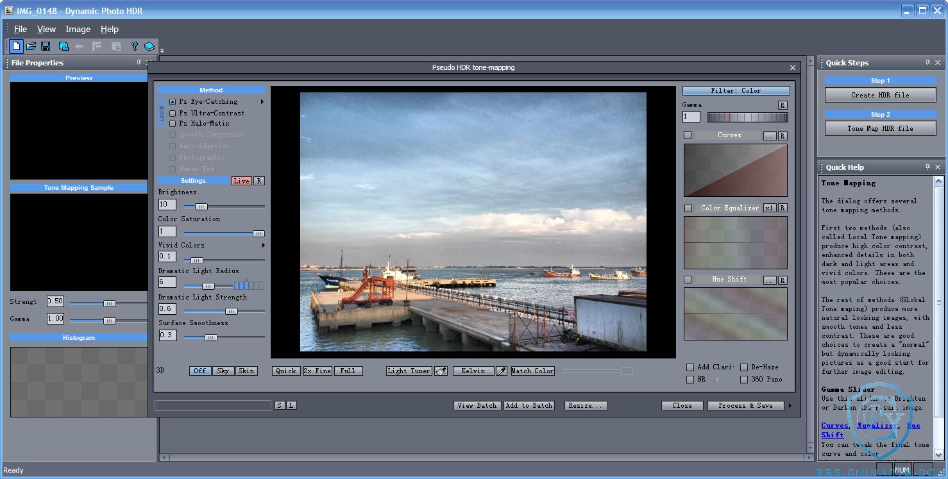Reset Hue Shift with its R button
This screenshot has width=948, height=479.
(x=783, y=280)
